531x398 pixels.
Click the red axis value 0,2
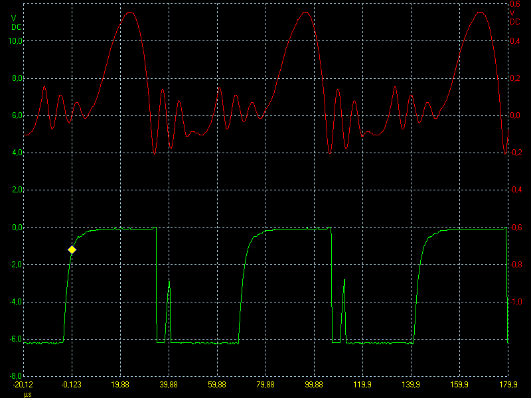pyautogui.click(x=515, y=78)
